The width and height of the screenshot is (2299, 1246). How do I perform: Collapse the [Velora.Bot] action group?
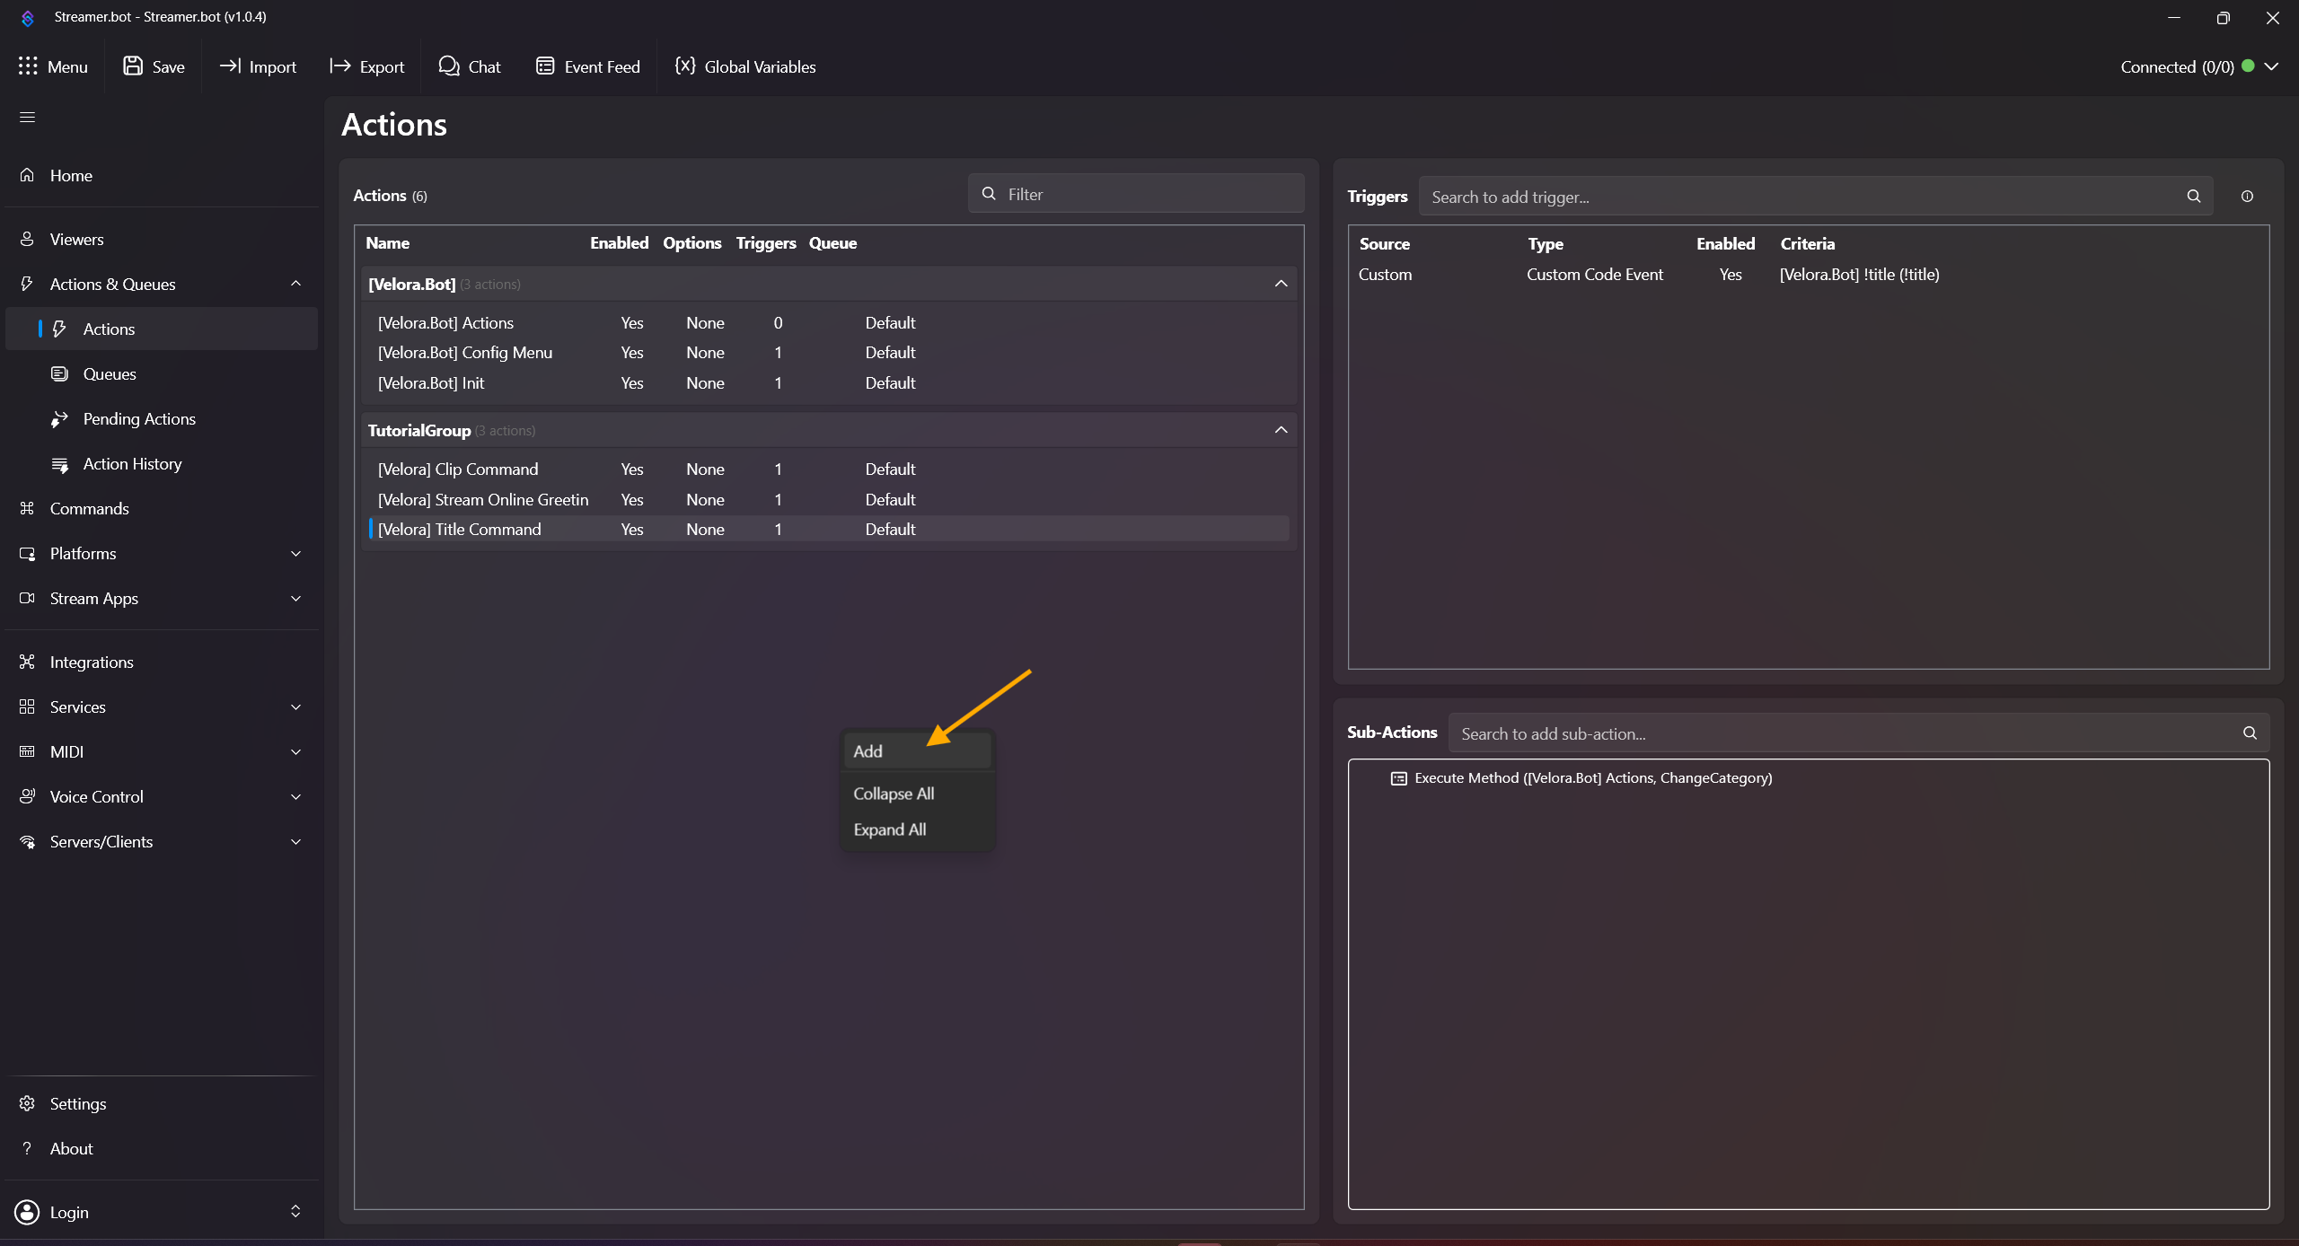click(x=1281, y=284)
